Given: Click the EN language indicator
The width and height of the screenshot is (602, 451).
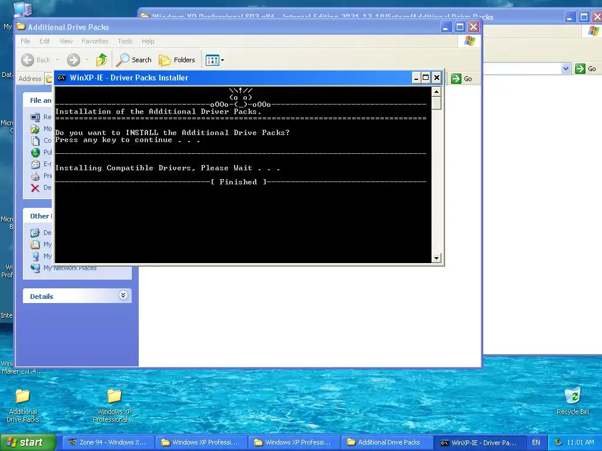Looking at the screenshot, I should click(x=536, y=442).
